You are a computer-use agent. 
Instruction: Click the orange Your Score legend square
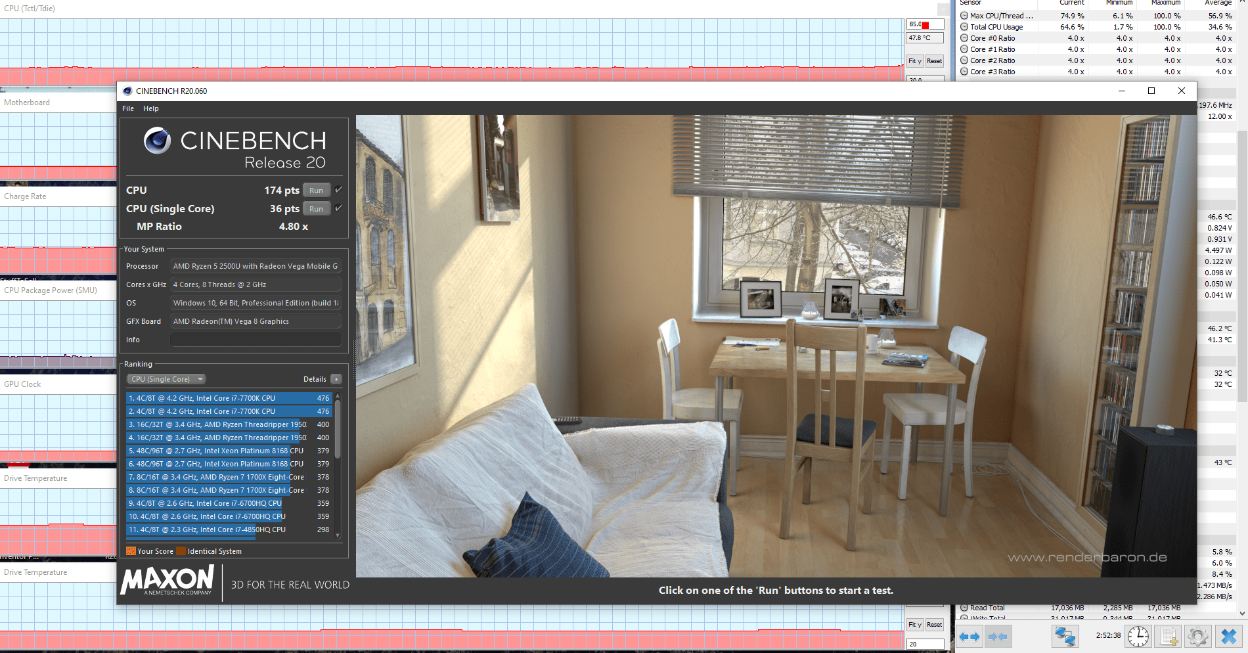[x=131, y=551]
